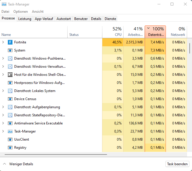Sort by the Status column header
This screenshot has width=192, height=171.
click(85, 32)
